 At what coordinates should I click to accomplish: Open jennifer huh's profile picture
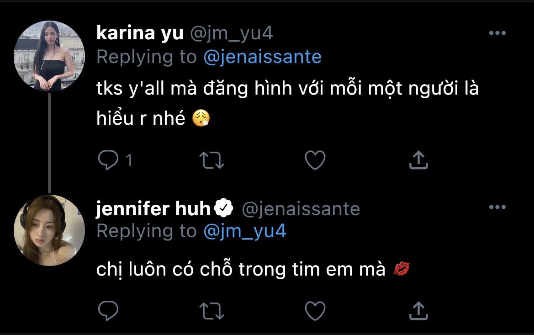click(49, 230)
